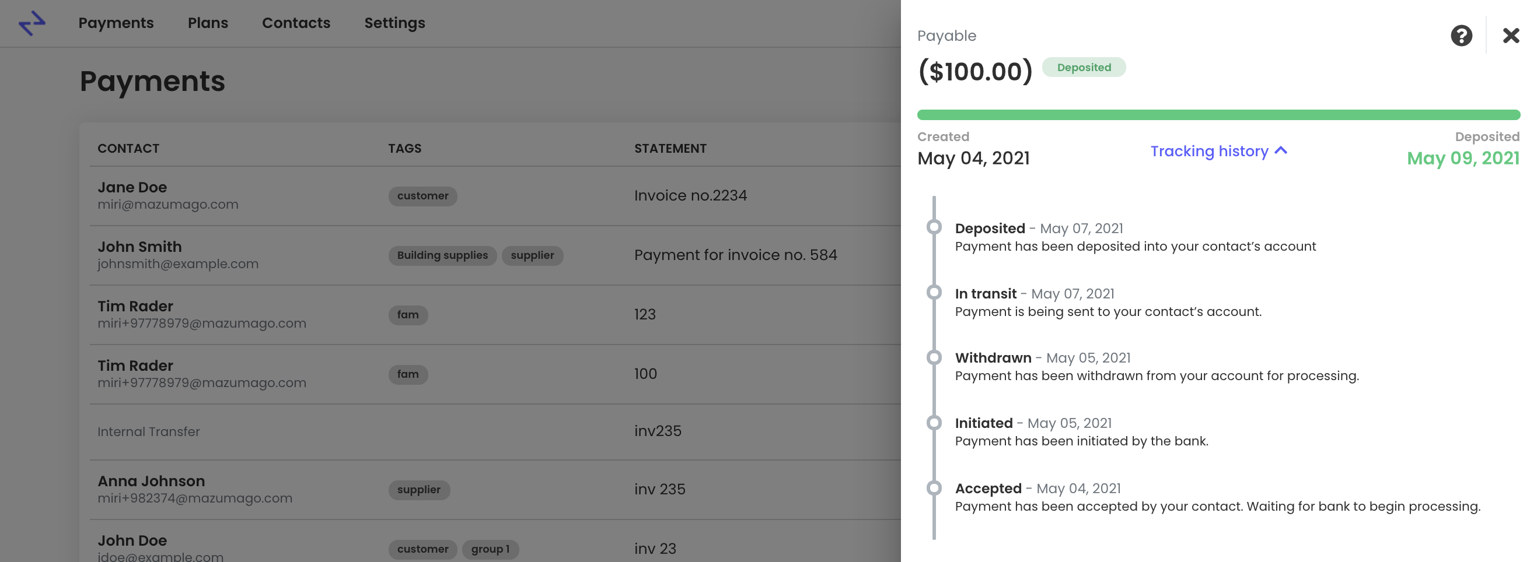Open the Plans menu item
The height and width of the screenshot is (562, 1537).
208,23
